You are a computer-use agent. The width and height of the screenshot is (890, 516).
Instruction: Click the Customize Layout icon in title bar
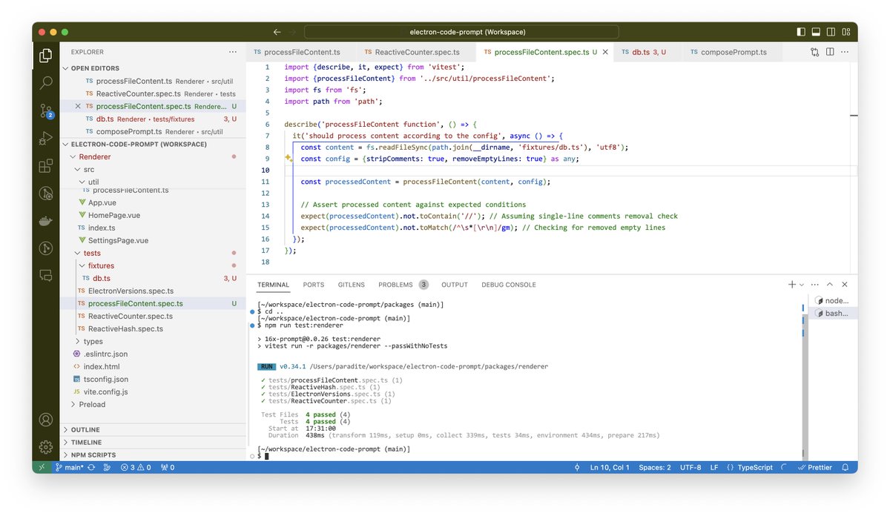pos(845,33)
